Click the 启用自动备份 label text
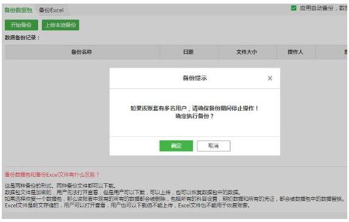This screenshot has width=349, height=222. click(x=316, y=8)
